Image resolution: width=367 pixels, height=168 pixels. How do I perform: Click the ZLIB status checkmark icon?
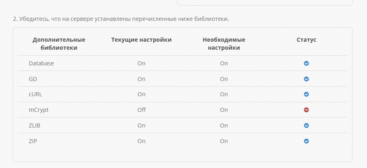click(306, 125)
